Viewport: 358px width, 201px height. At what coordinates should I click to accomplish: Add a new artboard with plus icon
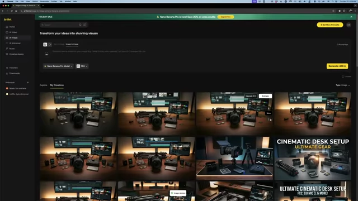point(28,83)
